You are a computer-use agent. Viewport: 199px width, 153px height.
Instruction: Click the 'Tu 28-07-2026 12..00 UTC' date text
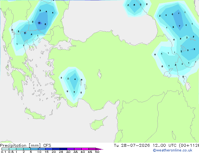(146, 146)
